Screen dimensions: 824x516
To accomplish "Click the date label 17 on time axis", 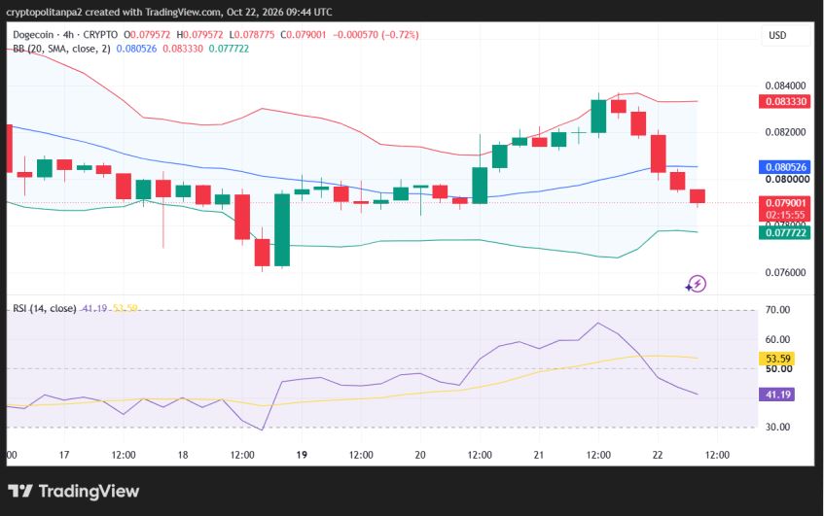I will [63, 455].
